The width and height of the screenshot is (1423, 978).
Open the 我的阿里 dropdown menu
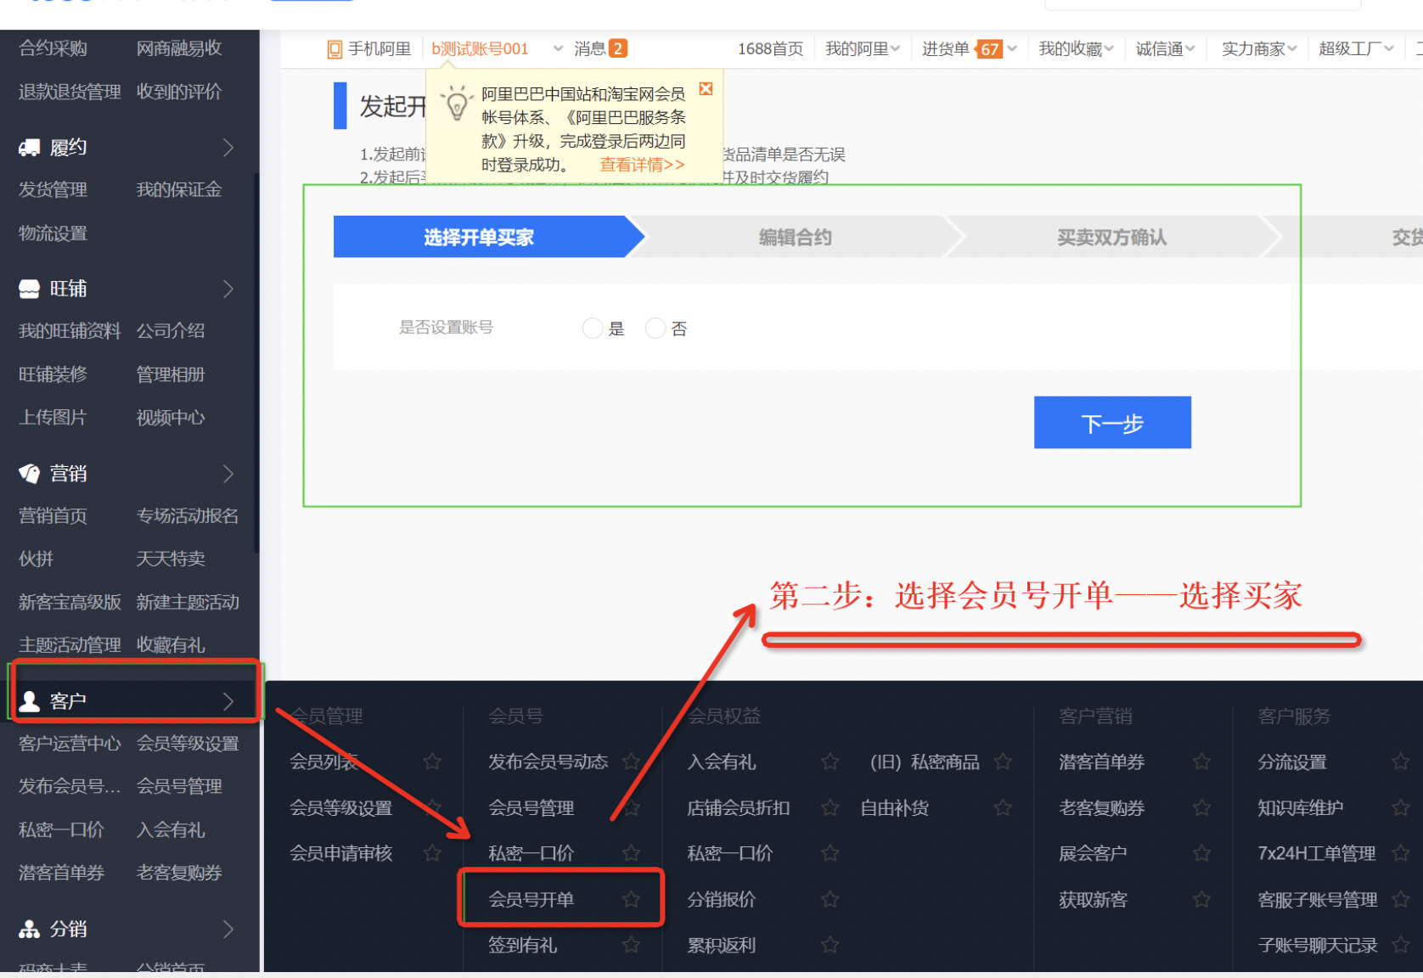pos(862,49)
